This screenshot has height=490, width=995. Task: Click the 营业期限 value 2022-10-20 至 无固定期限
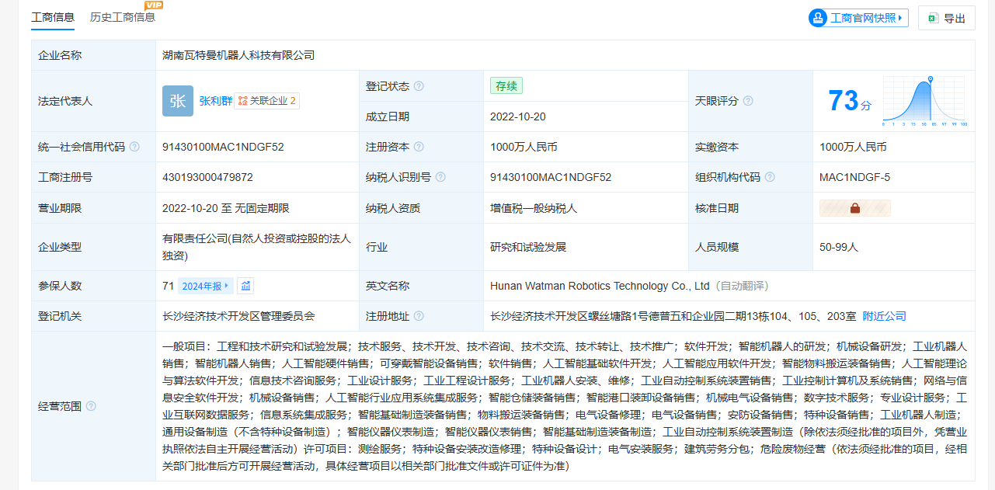[226, 208]
